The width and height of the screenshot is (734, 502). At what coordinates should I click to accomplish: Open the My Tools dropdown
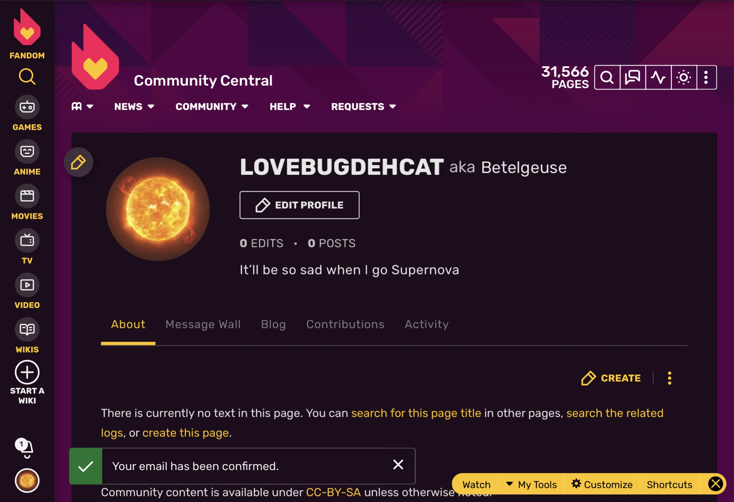coord(532,484)
